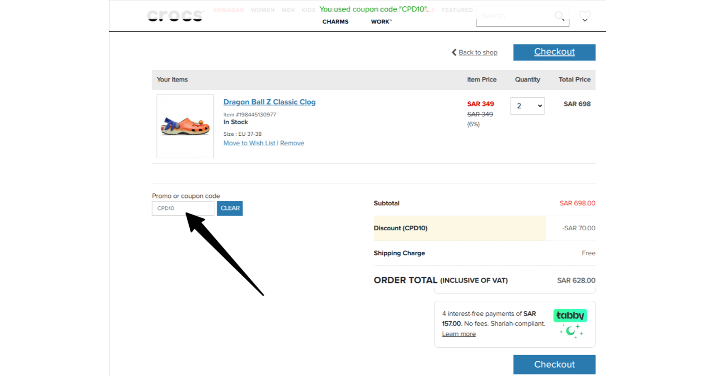
Task: Click the Total Price value SAR 698
Action: (577, 104)
